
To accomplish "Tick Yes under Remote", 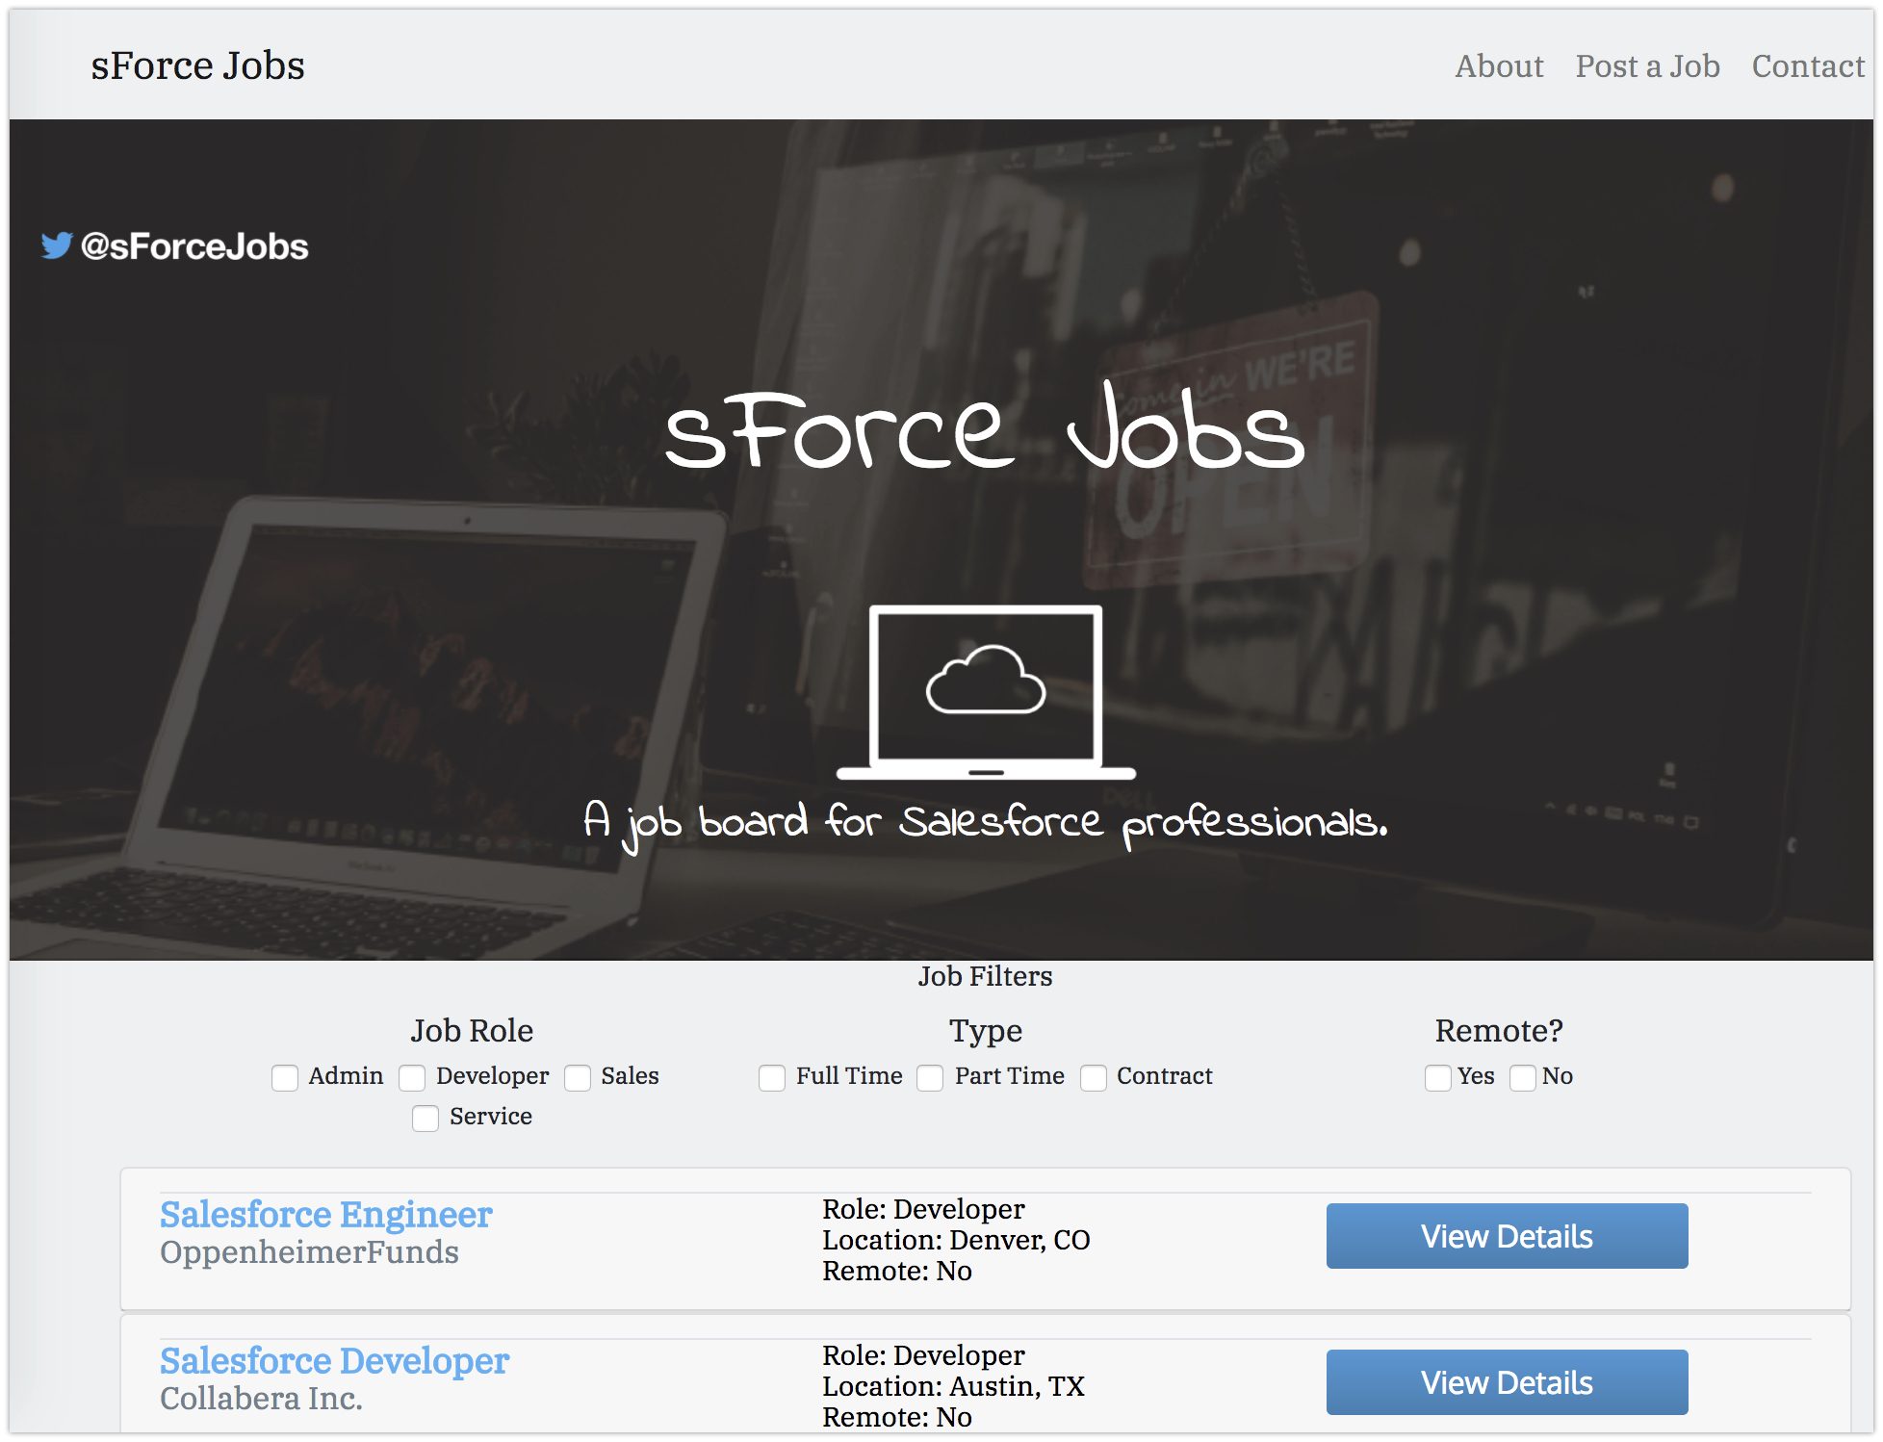I will 1438,1077.
